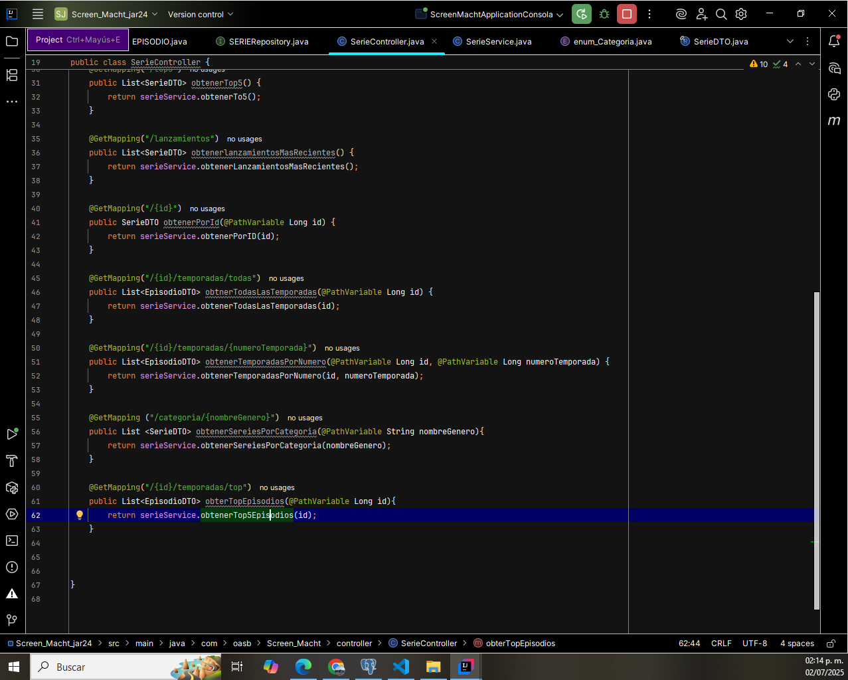Open Google Chrome from taskbar
The image size is (848, 680).
(336, 667)
